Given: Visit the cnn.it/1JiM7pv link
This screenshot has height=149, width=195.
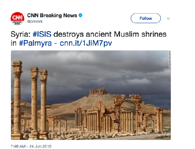Looking at the screenshot, I should pyautogui.click(x=86, y=43).
